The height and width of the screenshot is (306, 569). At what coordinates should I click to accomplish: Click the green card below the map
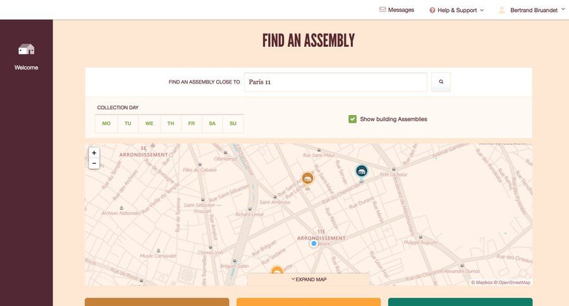coord(460,302)
